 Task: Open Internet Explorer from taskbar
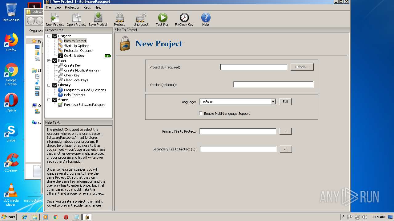click(25, 217)
